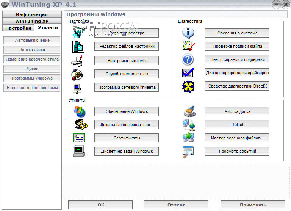Open Редактор файлов настройки
The image size is (291, 211).
(127, 46)
